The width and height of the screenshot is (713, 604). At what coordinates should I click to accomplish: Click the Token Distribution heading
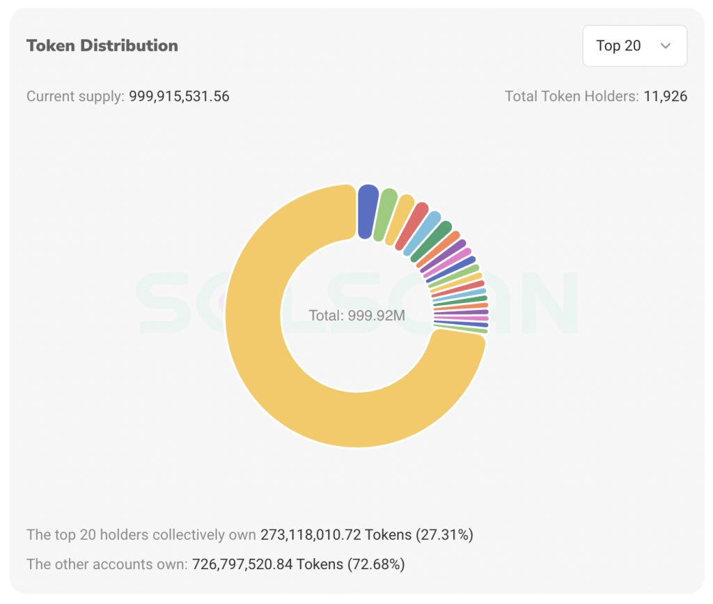(x=102, y=46)
